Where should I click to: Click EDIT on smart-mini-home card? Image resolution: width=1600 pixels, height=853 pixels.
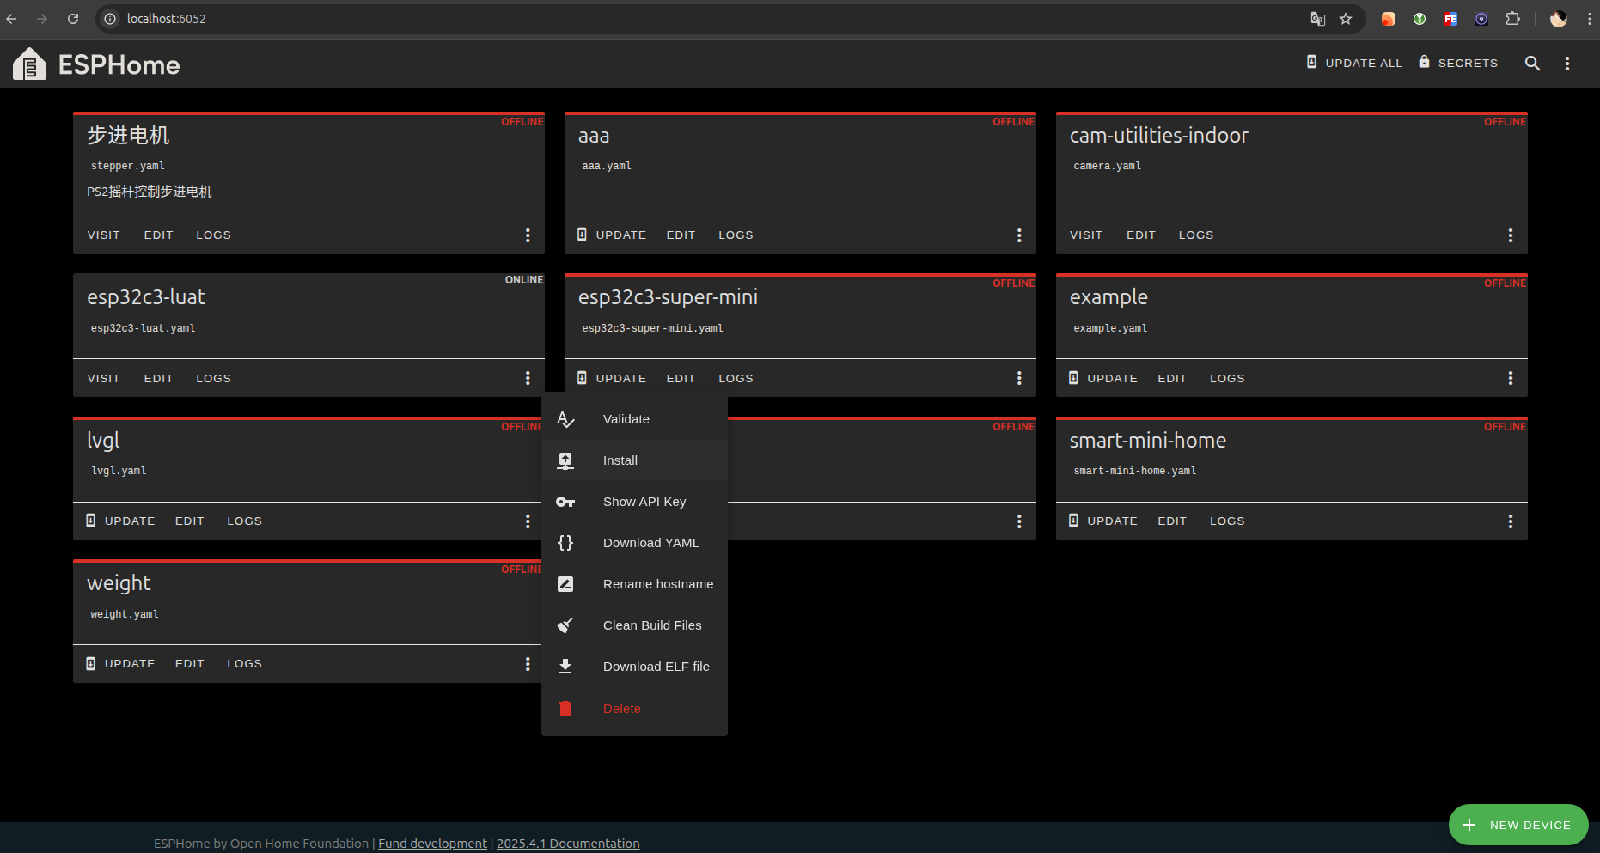pyautogui.click(x=1172, y=521)
